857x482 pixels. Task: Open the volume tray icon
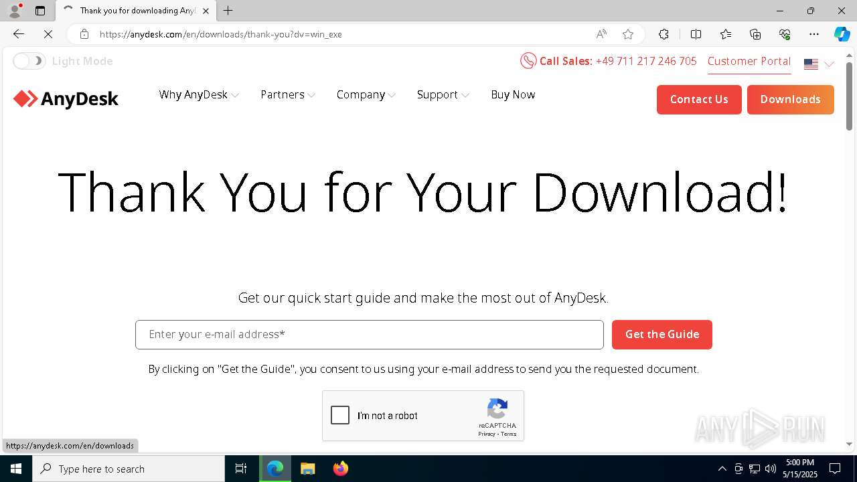click(x=771, y=469)
